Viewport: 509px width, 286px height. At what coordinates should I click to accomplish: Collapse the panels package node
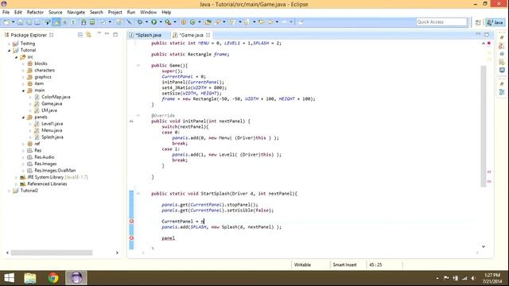click(x=23, y=117)
